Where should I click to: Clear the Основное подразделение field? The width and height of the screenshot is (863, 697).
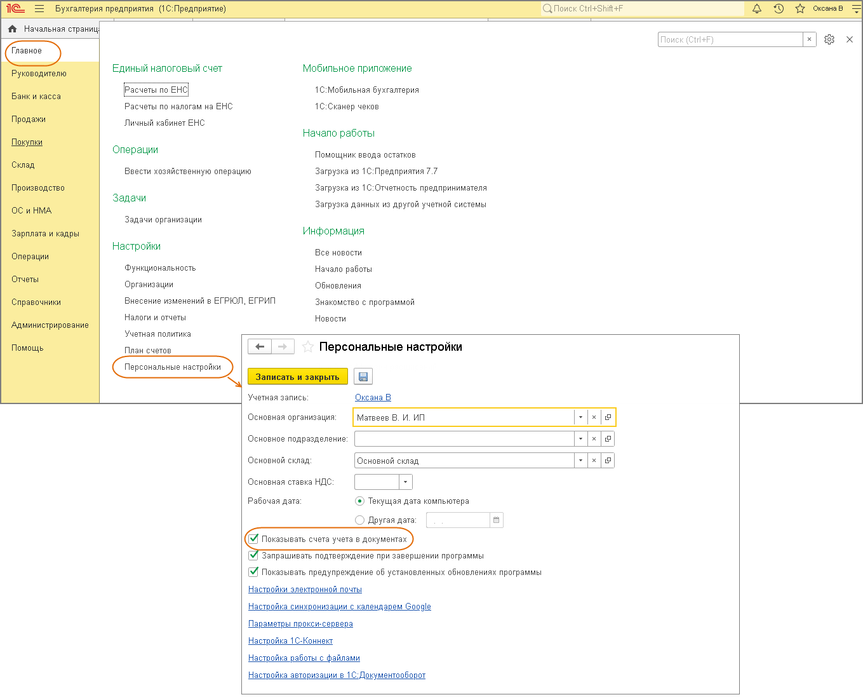coord(594,439)
